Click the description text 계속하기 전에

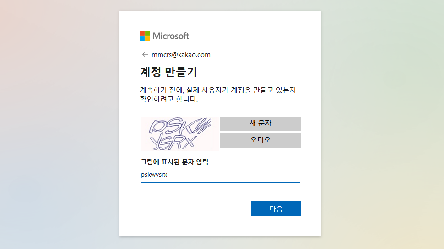(x=218, y=95)
